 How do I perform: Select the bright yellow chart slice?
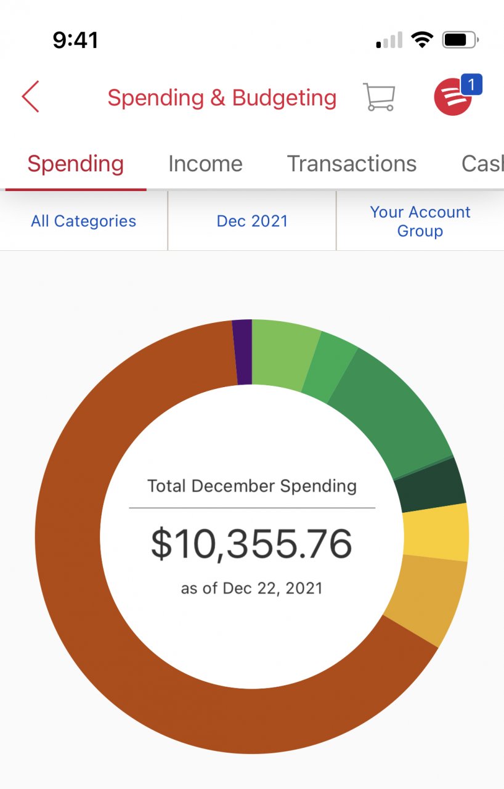435,533
